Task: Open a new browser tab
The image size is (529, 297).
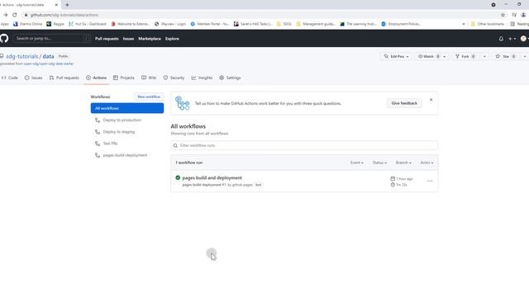Action: pos(67,5)
